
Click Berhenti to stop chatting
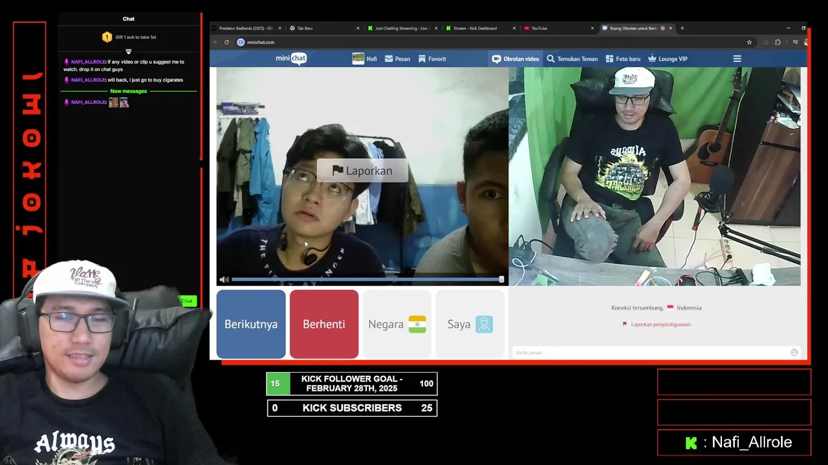tap(324, 324)
